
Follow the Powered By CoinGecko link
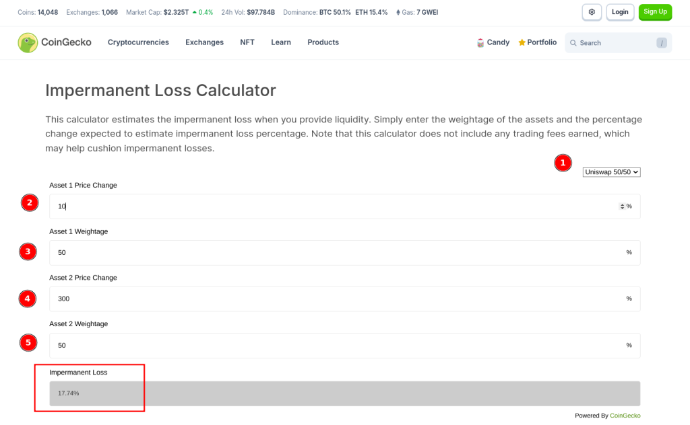(x=625, y=416)
